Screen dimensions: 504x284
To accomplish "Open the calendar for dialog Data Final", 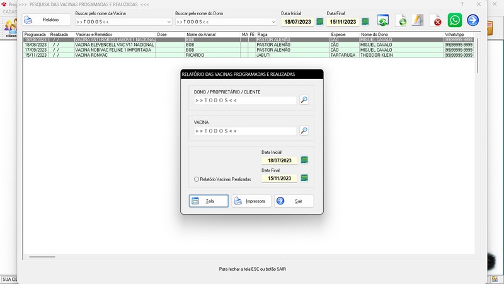I will click(x=304, y=178).
